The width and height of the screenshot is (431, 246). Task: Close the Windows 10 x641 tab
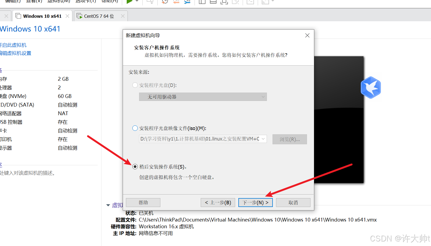(67, 16)
